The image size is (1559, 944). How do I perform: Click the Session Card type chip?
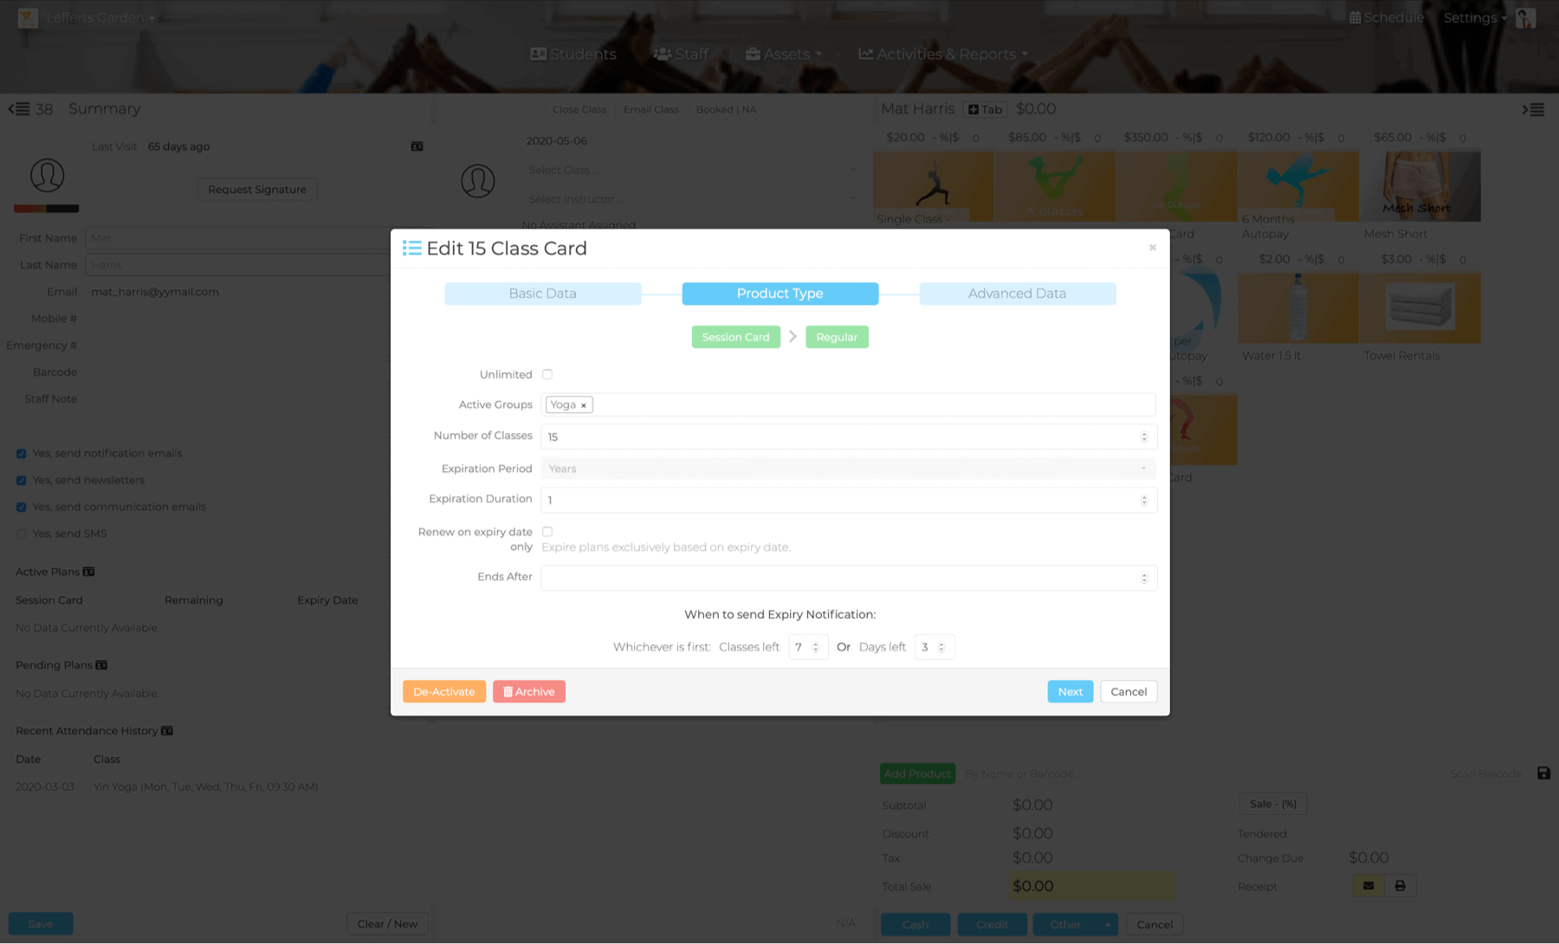click(x=736, y=337)
